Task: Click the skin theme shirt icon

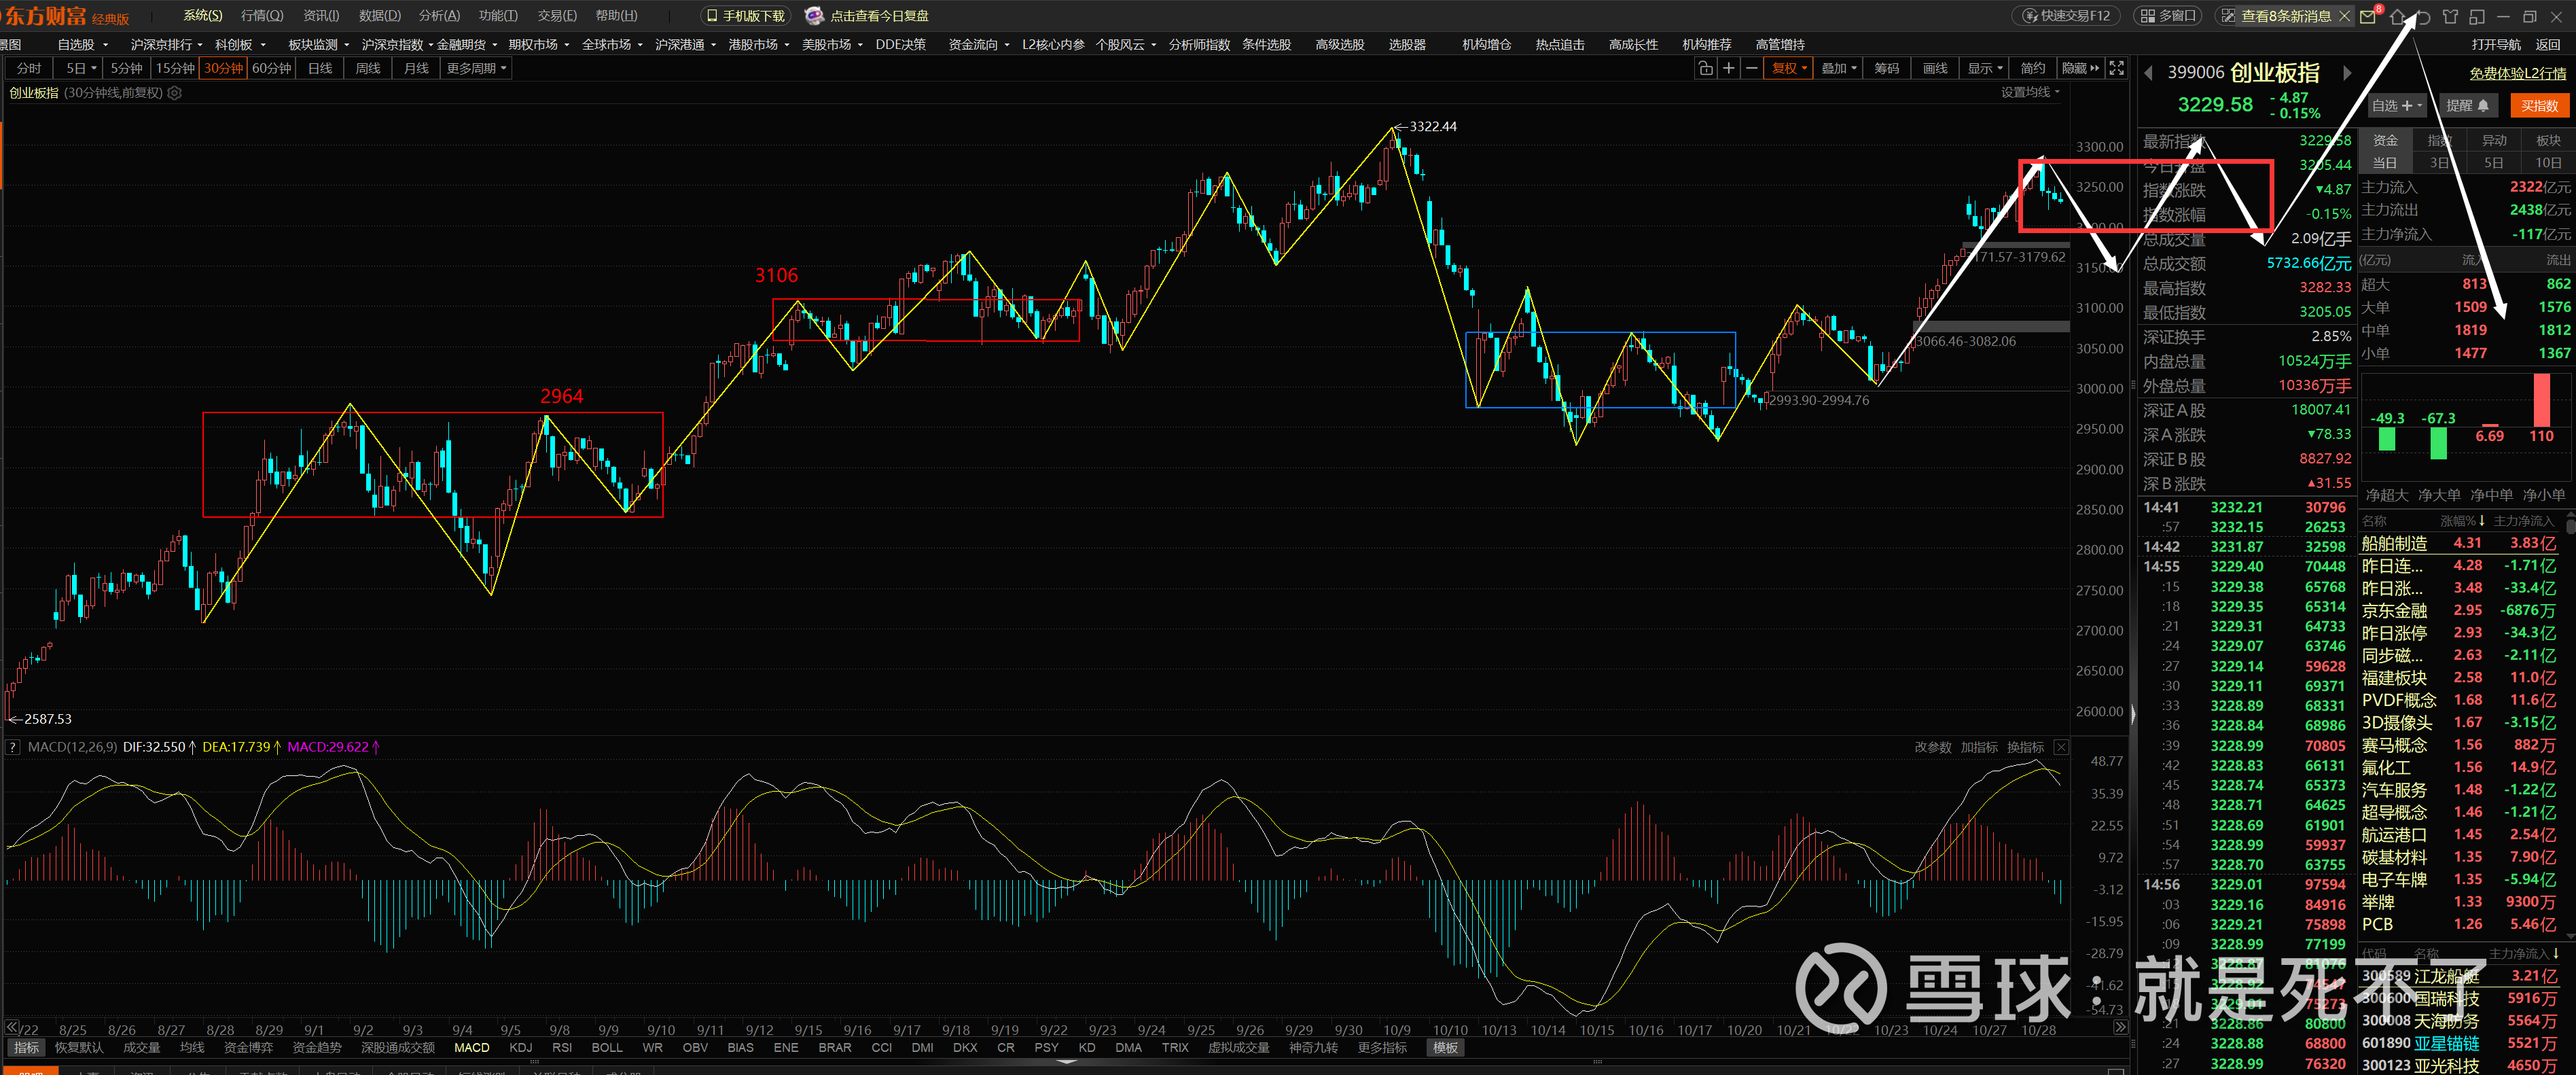Action: pyautogui.click(x=2450, y=16)
